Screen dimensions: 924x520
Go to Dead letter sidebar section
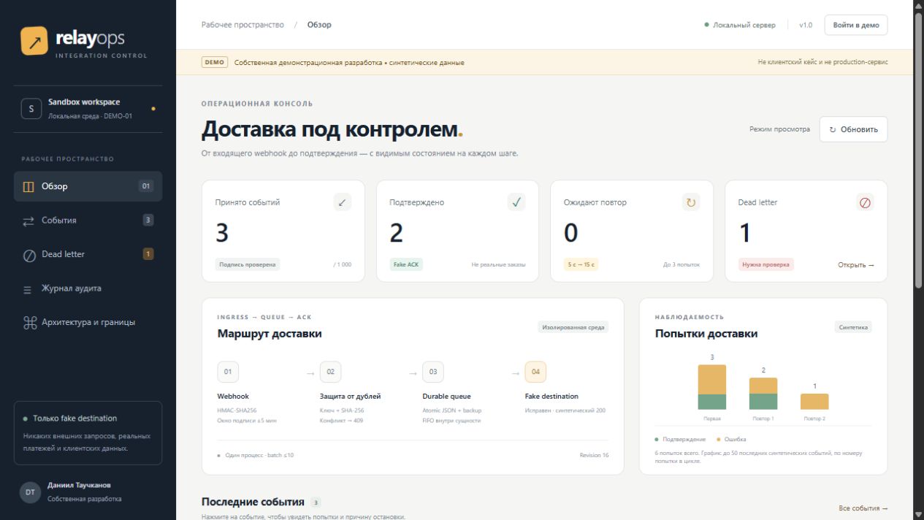(x=88, y=254)
